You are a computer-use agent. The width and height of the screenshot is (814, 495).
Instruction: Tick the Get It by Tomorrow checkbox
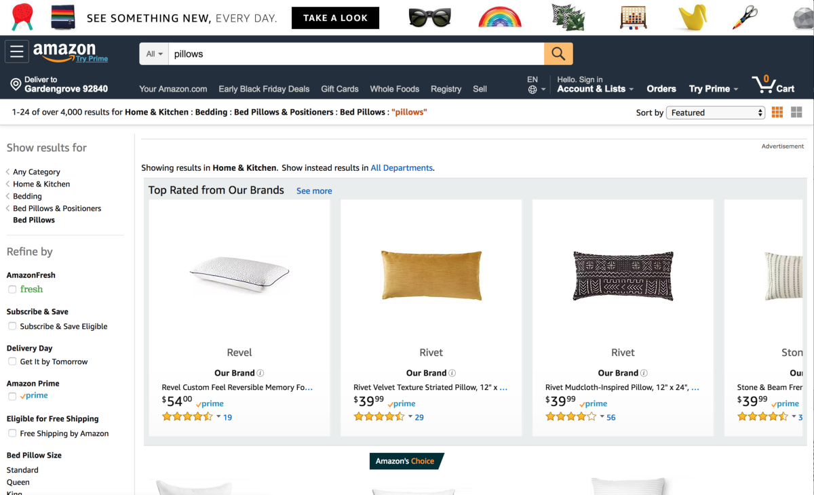click(12, 361)
